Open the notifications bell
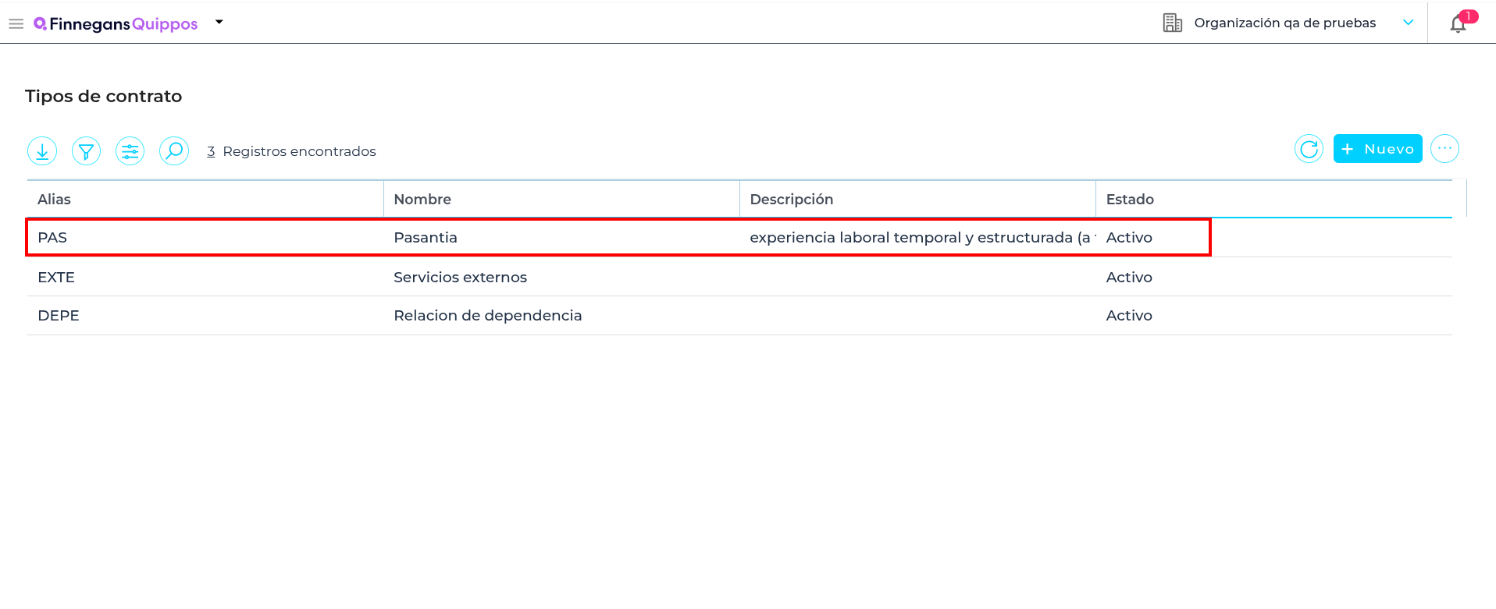 (x=1458, y=24)
